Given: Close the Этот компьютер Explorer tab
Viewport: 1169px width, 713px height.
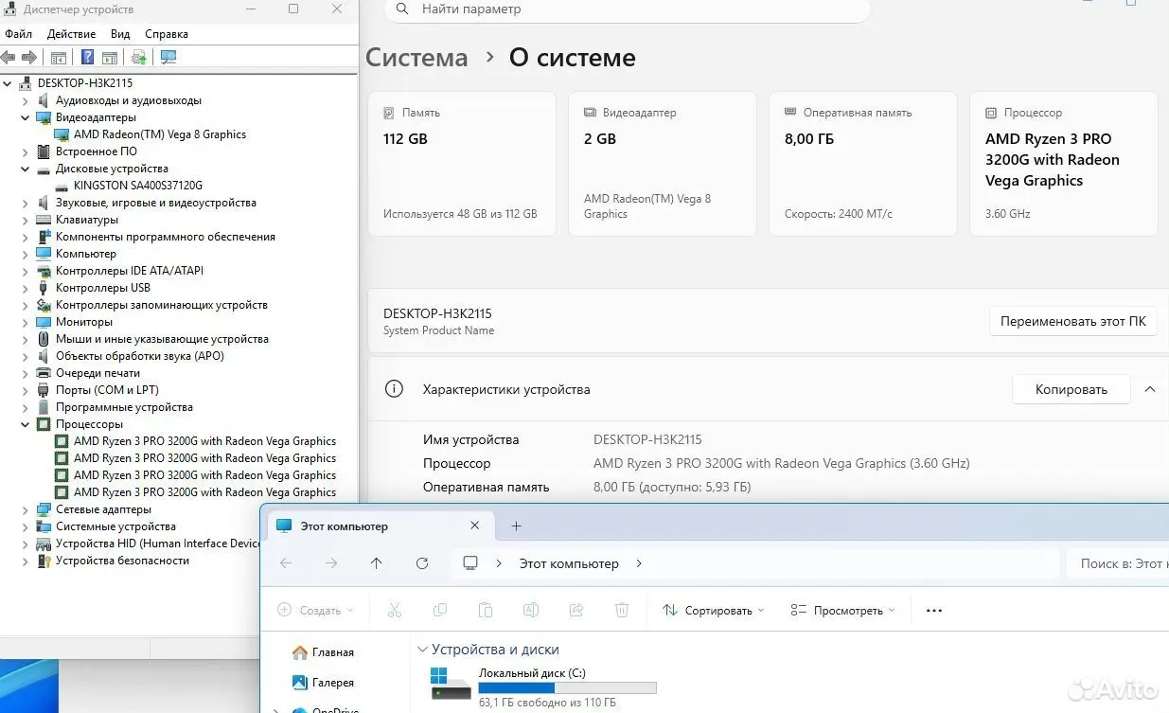Looking at the screenshot, I should coord(476,526).
